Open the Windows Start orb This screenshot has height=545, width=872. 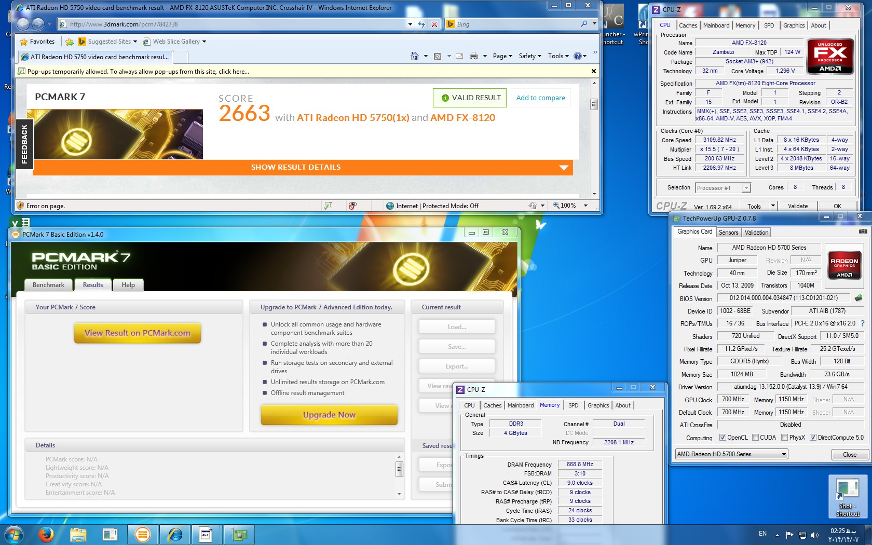[14, 534]
